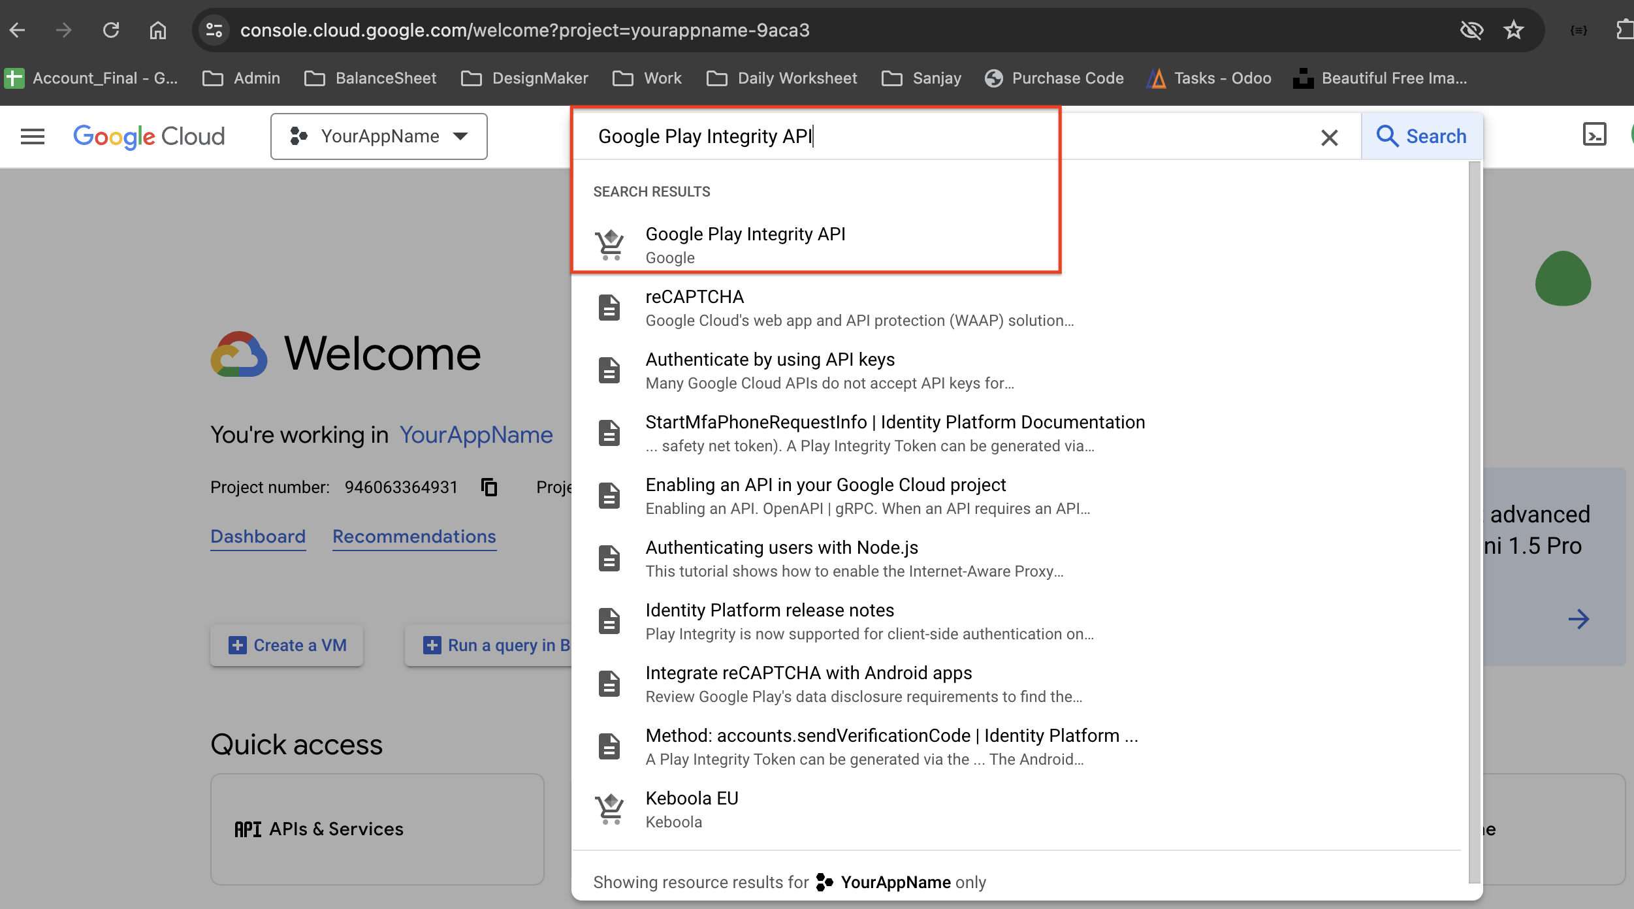Open the Dashboard link
1634x909 pixels.
pos(258,536)
